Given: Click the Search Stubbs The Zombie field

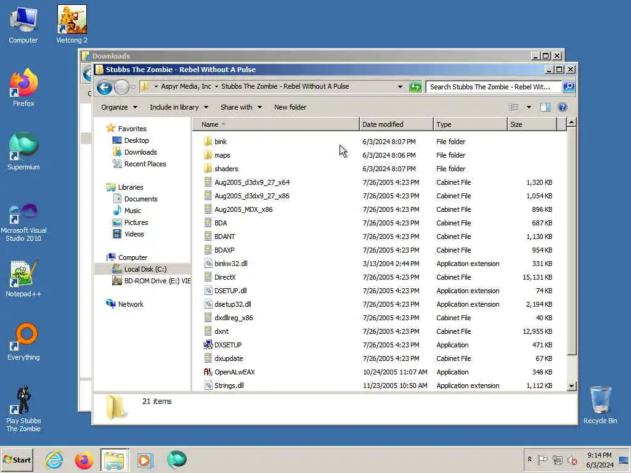Looking at the screenshot, I should pos(494,86).
